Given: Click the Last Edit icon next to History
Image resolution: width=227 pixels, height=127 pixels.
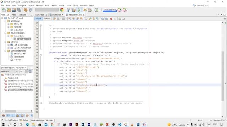Looking at the screenshot, I should 54,19.
